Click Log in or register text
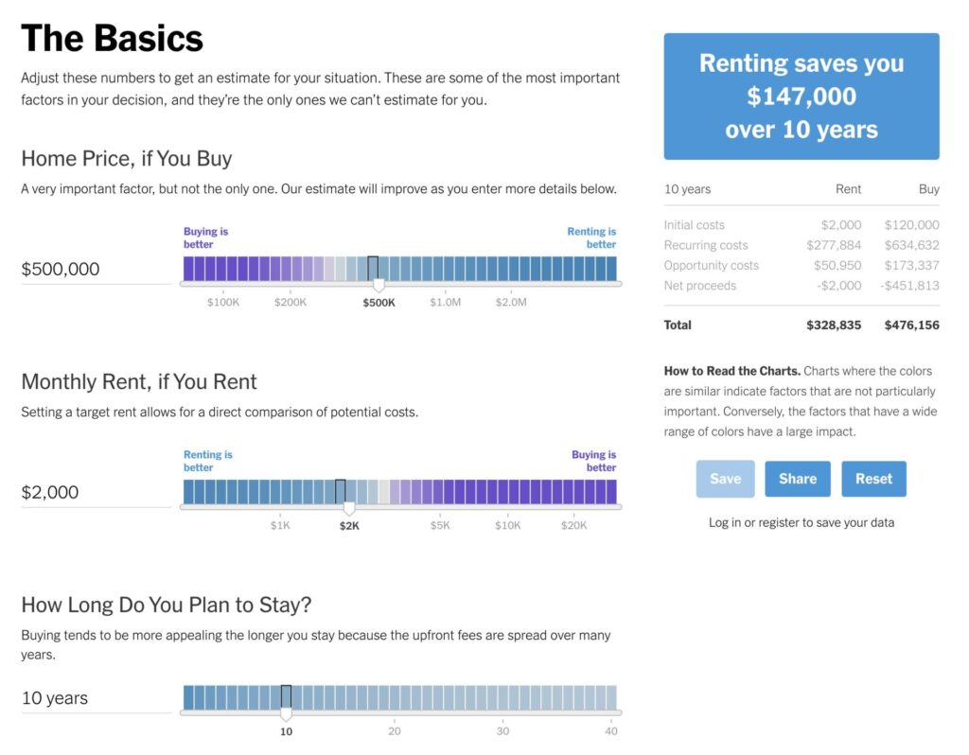Viewport: 969px width, 755px height. tap(801, 522)
